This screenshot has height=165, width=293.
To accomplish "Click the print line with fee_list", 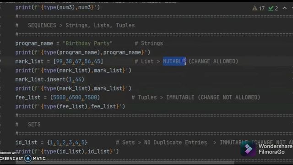I will click(70, 106).
